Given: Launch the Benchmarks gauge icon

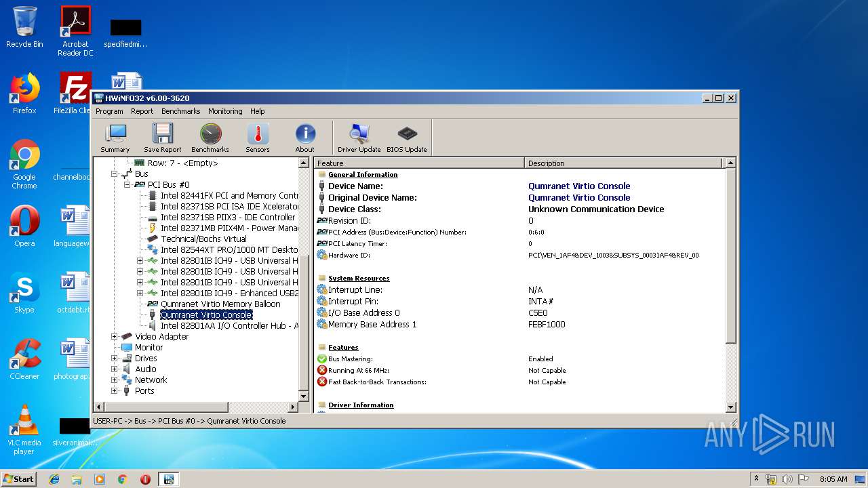Looking at the screenshot, I should (210, 138).
